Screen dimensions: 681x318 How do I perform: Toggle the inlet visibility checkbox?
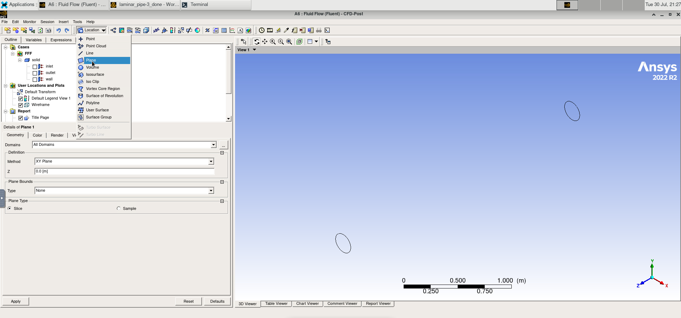coord(35,67)
